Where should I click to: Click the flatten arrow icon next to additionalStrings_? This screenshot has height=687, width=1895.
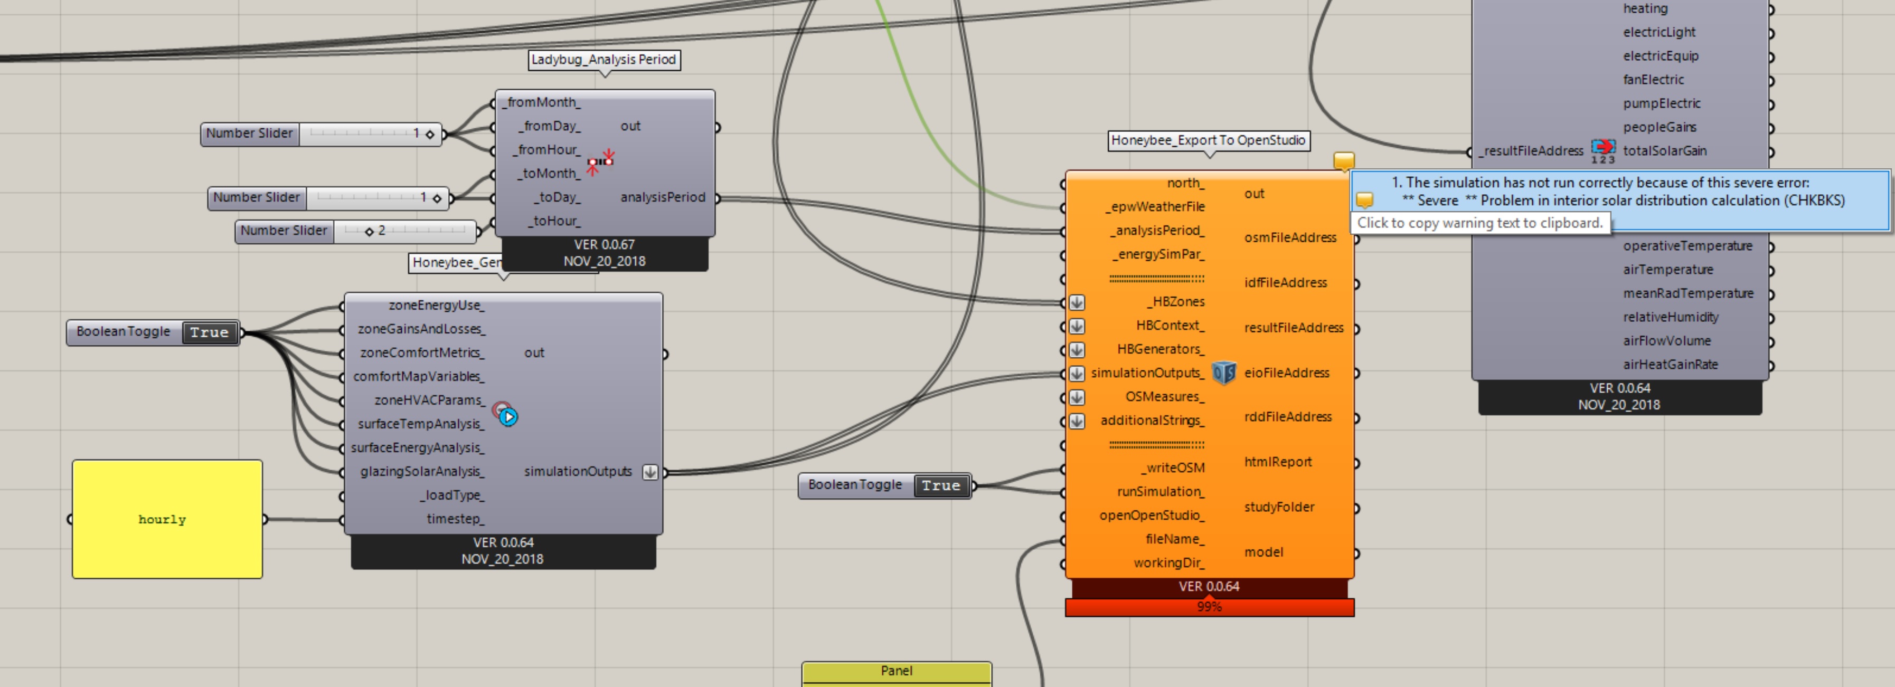1077,421
